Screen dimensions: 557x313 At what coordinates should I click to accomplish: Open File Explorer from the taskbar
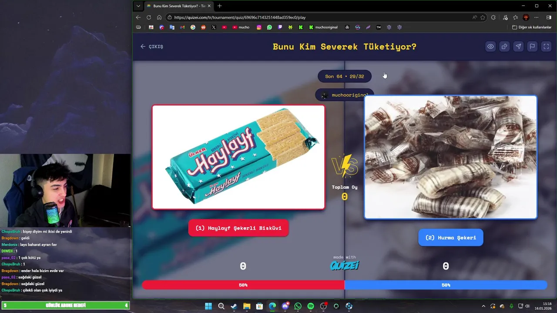[247, 306]
